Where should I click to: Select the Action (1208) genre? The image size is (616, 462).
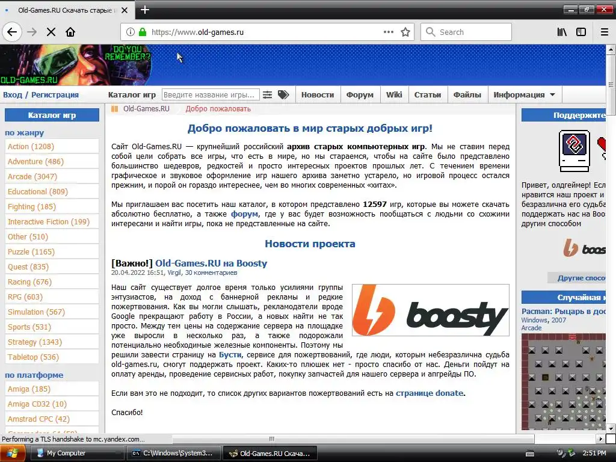[x=52, y=147]
